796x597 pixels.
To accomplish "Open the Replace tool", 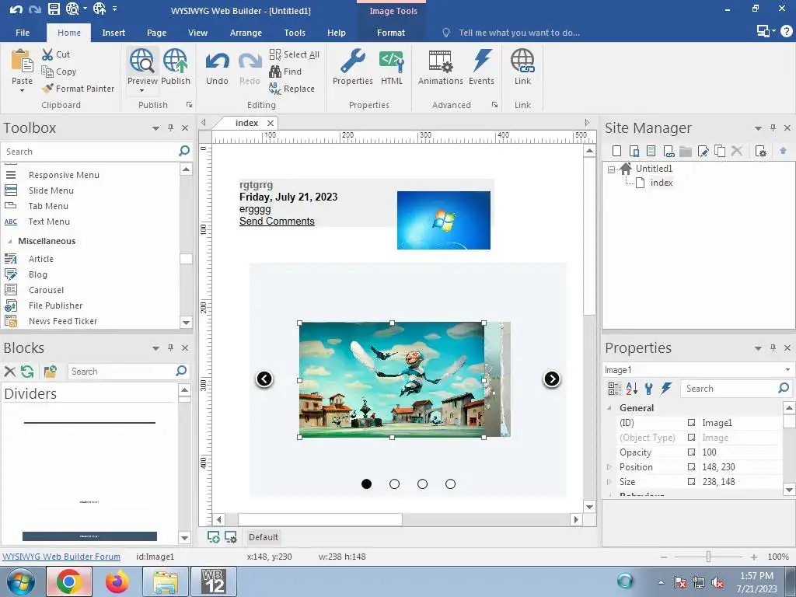I will click(292, 89).
